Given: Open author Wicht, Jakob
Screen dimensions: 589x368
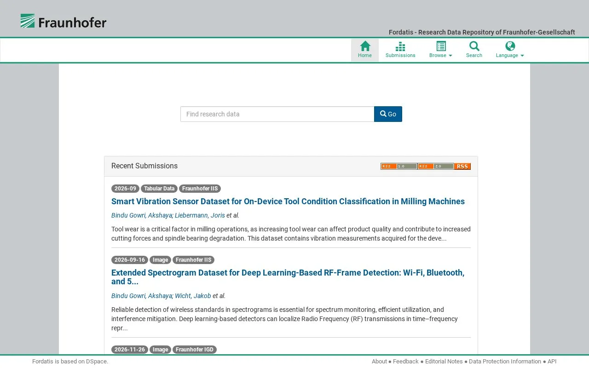Looking at the screenshot, I should tap(193, 296).
